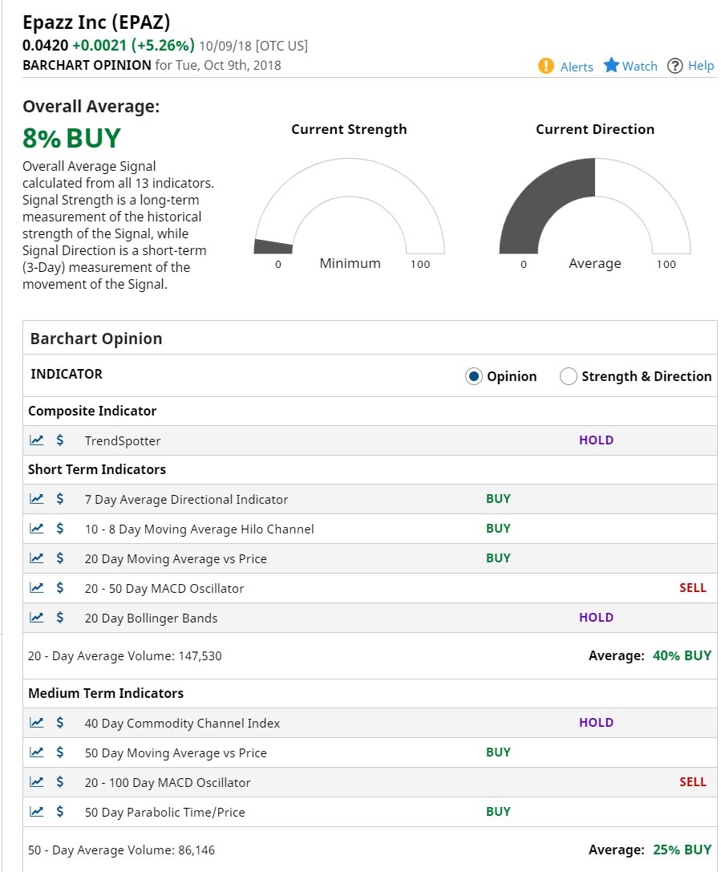Click BUY value for 50 Day Parabolic Time/Price
721x872 pixels.
[498, 811]
